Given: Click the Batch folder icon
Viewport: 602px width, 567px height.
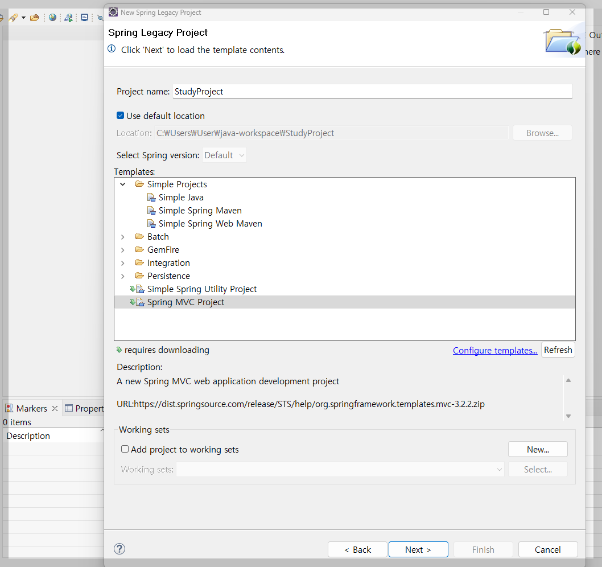Looking at the screenshot, I should coord(139,236).
